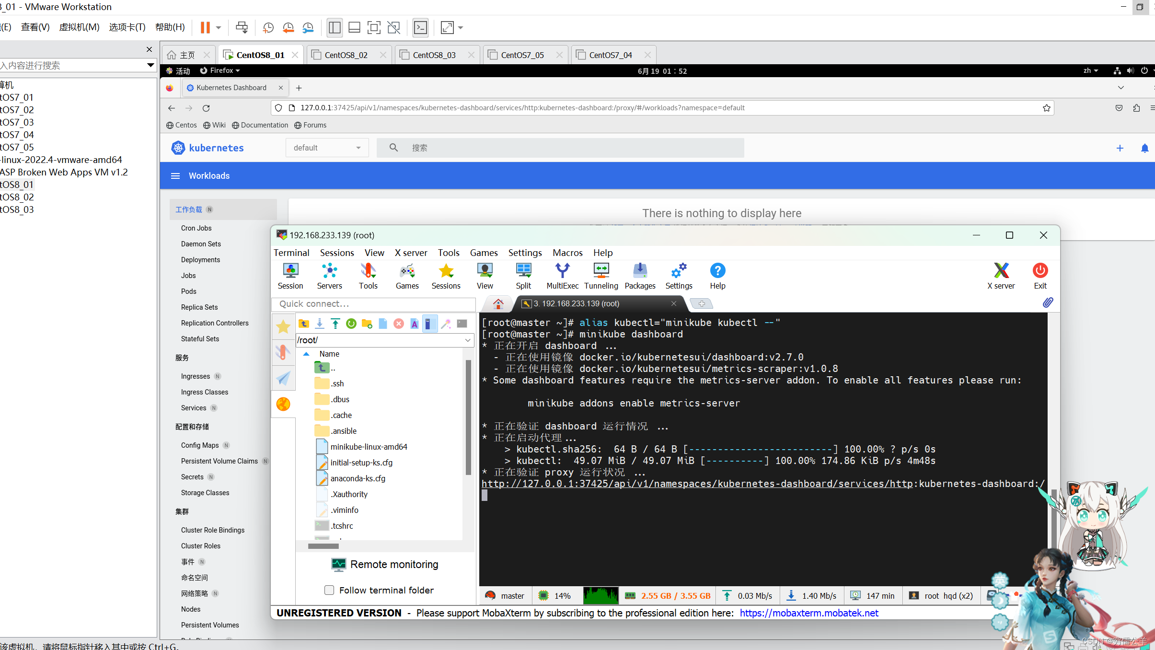Viewport: 1155px width, 650px height.
Task: Click the Kubernetes notifications bell icon
Action: 1145,148
